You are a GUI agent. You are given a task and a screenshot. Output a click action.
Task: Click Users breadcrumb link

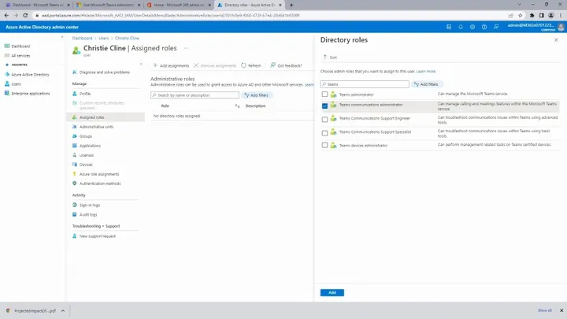click(x=104, y=38)
